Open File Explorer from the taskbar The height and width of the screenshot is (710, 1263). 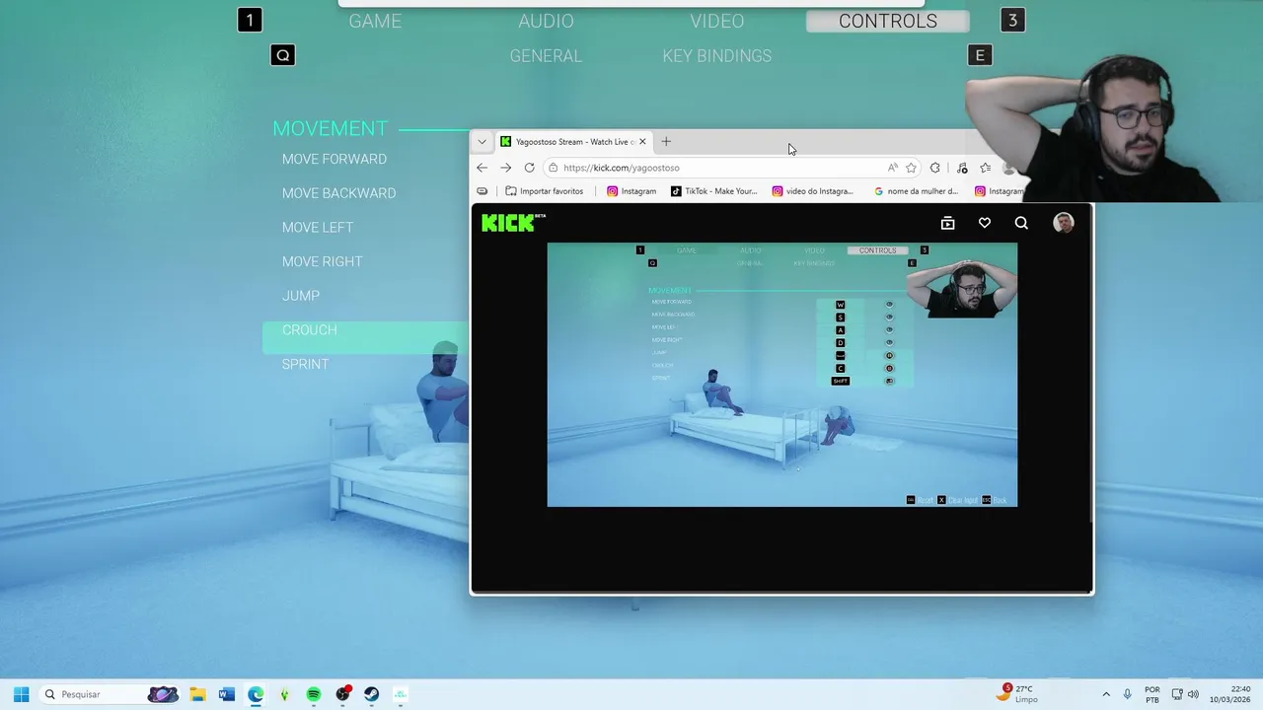click(197, 694)
